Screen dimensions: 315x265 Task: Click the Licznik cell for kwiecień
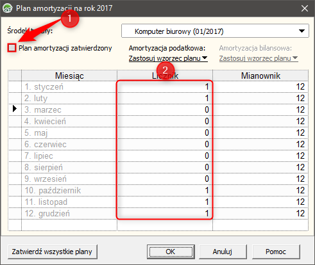pyautogui.click(x=165, y=121)
